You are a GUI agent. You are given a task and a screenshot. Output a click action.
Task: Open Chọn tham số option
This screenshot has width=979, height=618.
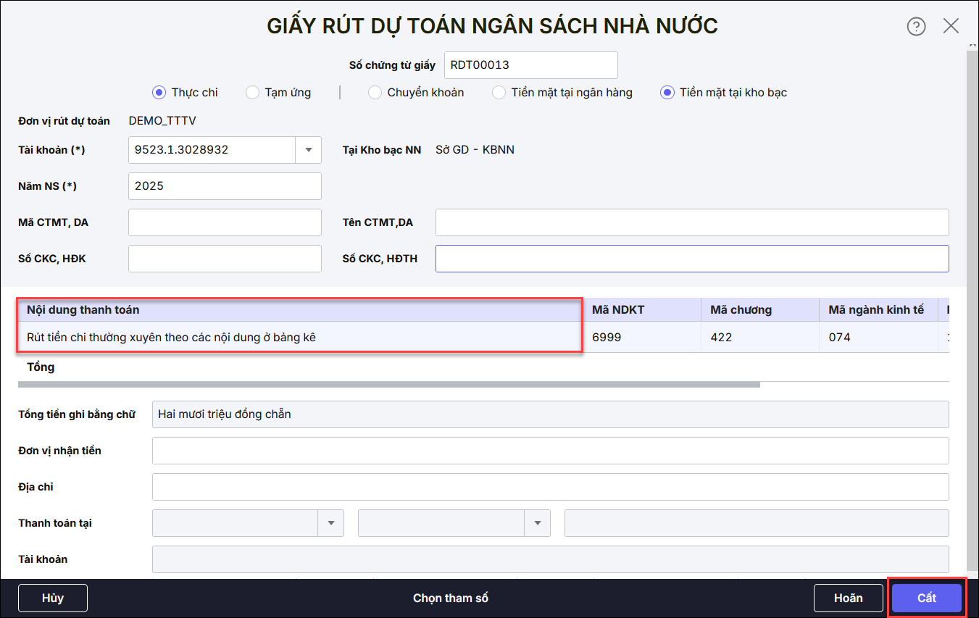450,598
